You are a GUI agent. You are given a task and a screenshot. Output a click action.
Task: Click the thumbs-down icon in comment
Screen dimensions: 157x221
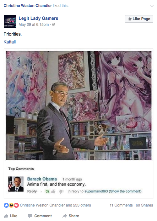tap(62, 191)
